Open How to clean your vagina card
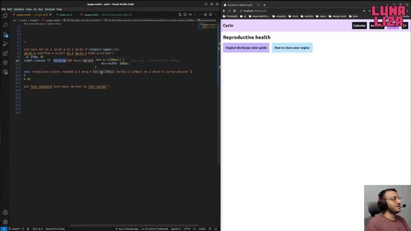The width and height of the screenshot is (411, 231). [x=292, y=47]
